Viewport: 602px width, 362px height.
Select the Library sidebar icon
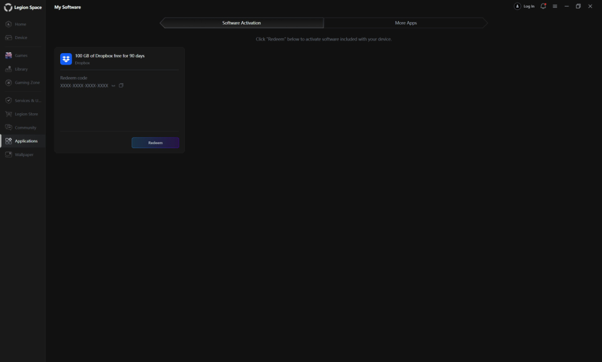point(20,69)
